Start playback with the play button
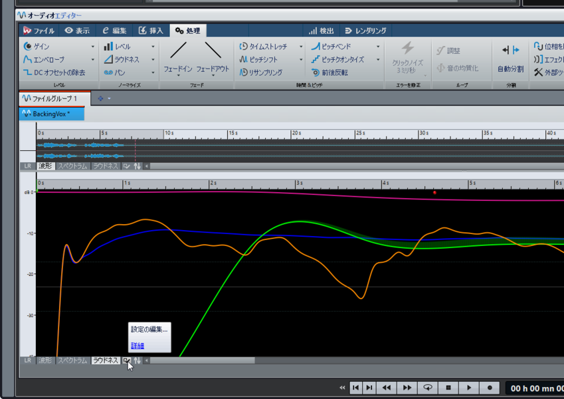 click(469, 388)
